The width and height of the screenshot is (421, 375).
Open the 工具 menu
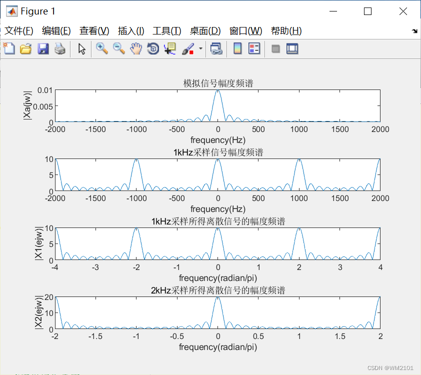click(x=166, y=30)
